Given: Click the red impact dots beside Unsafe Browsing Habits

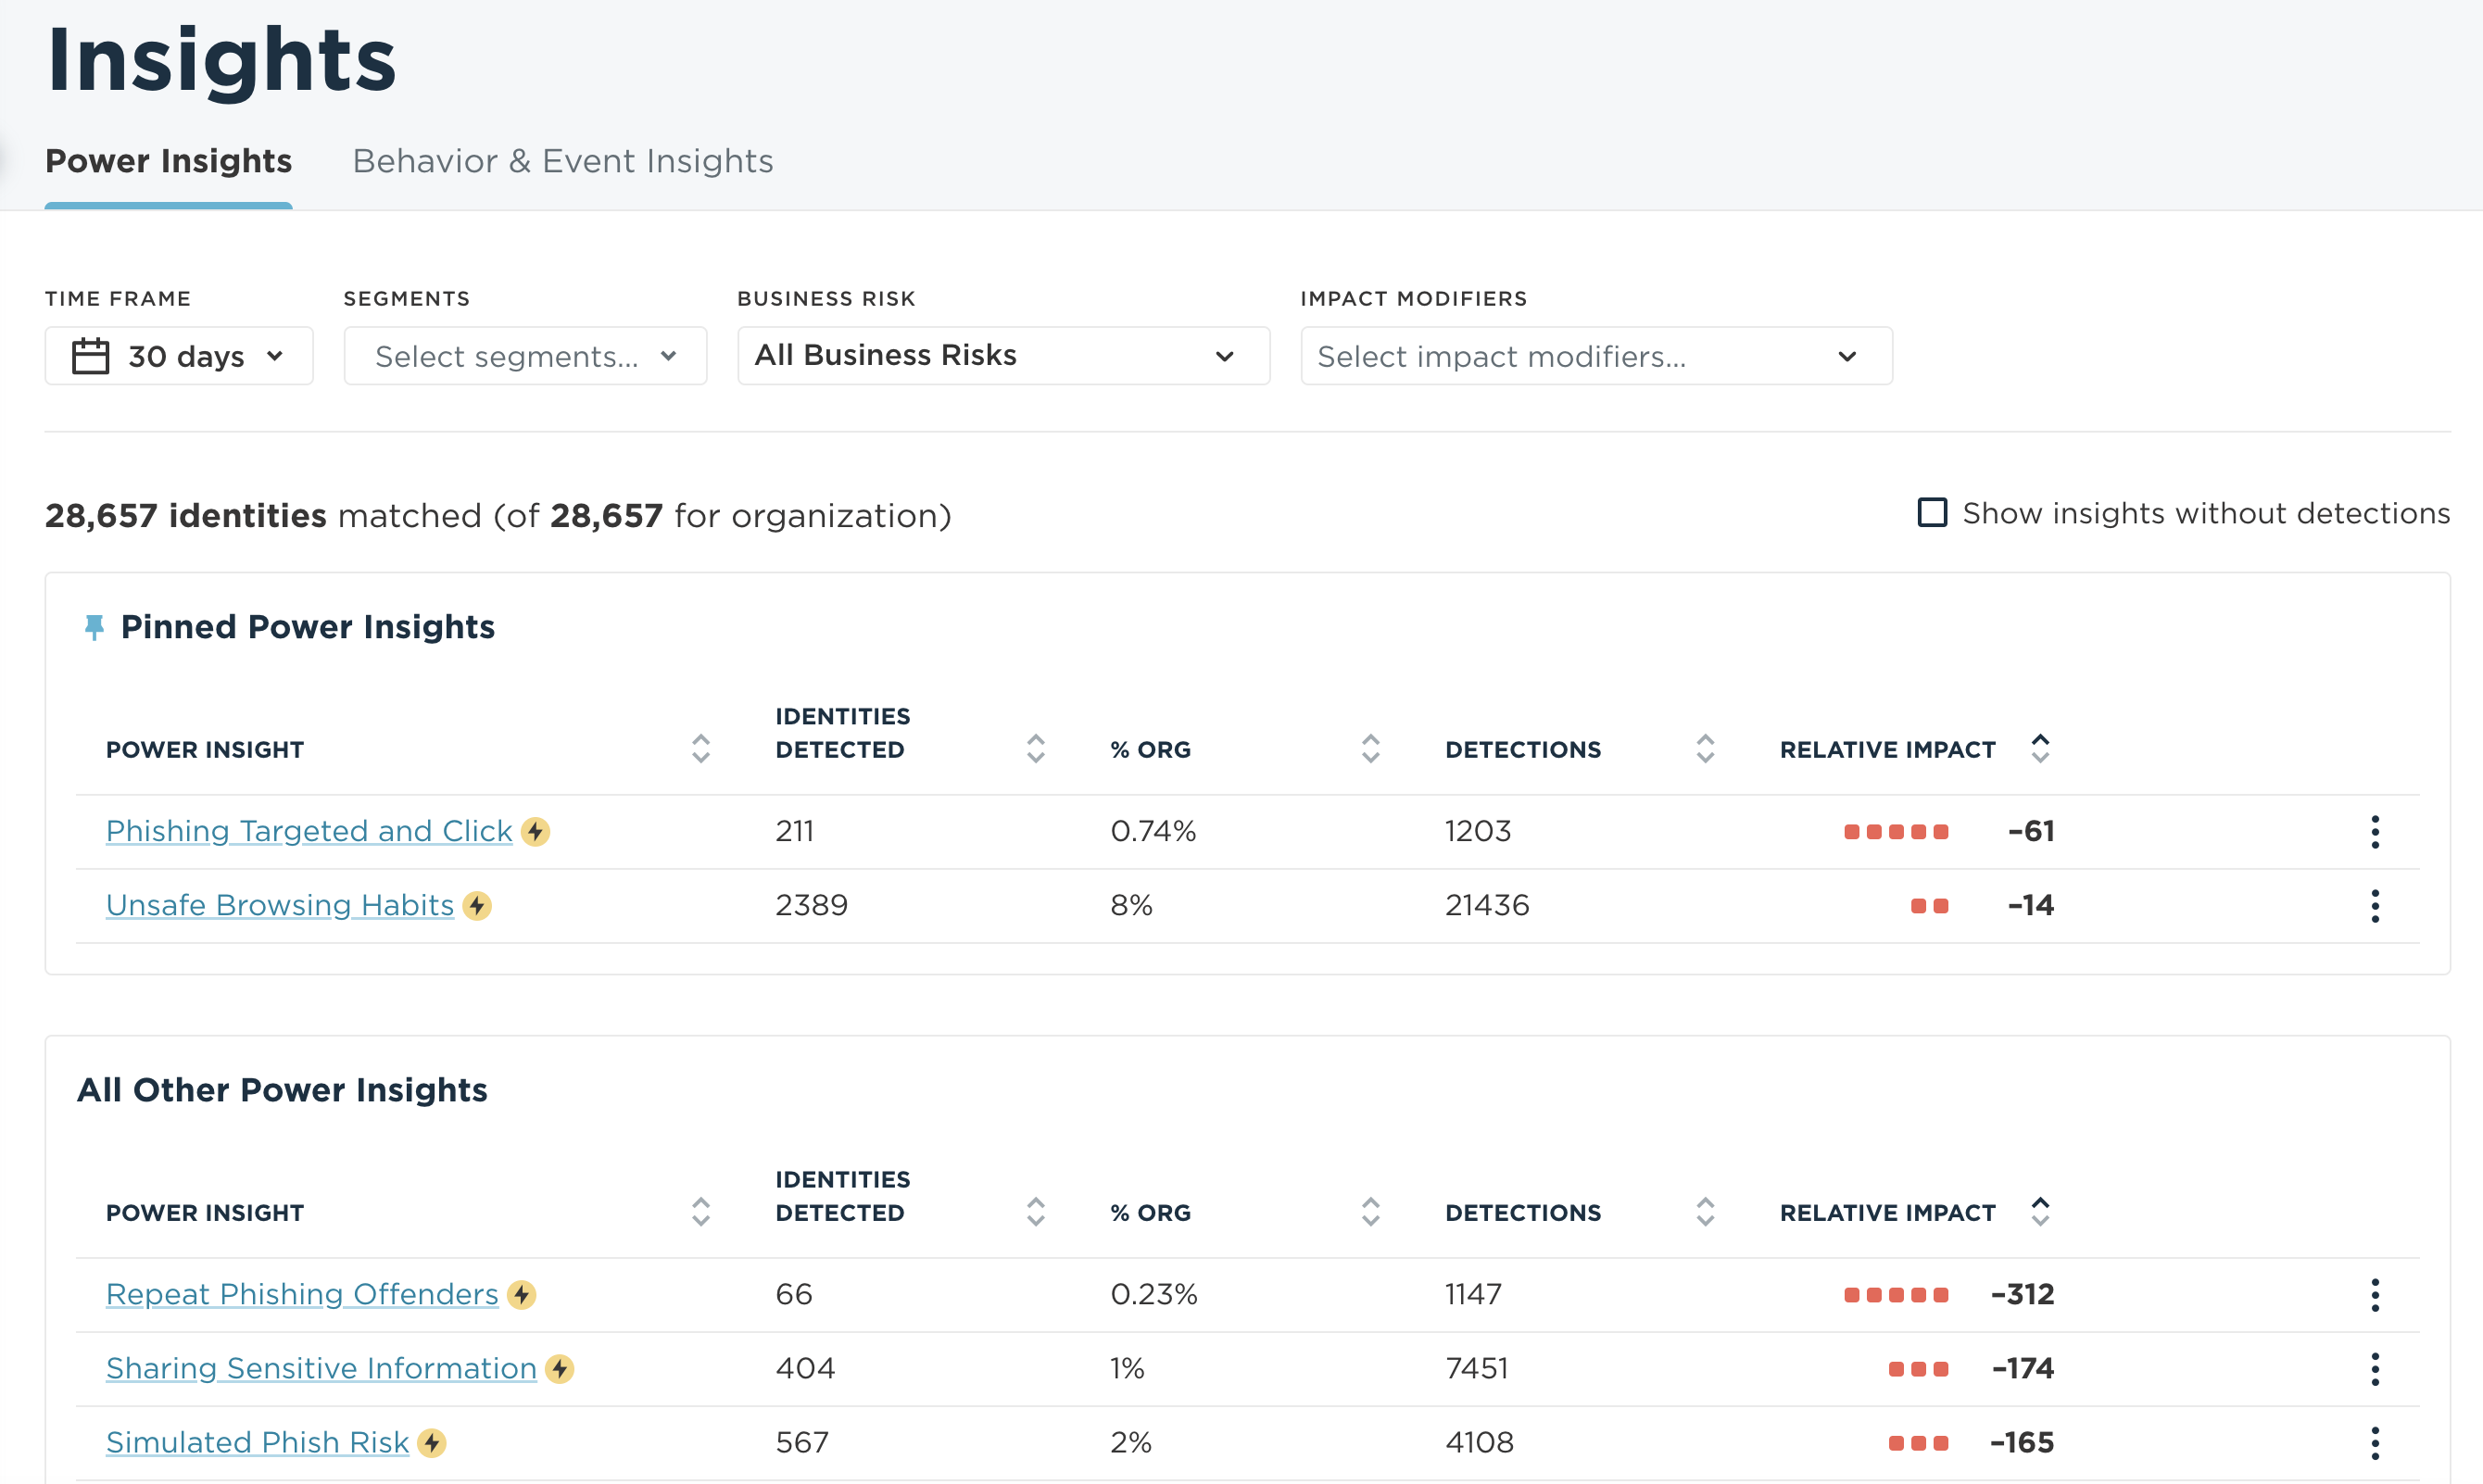Looking at the screenshot, I should (x=1929, y=905).
